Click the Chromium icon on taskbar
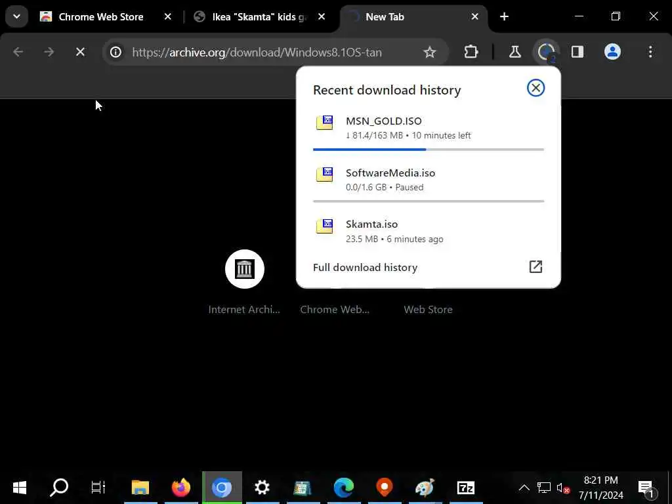 click(x=222, y=488)
